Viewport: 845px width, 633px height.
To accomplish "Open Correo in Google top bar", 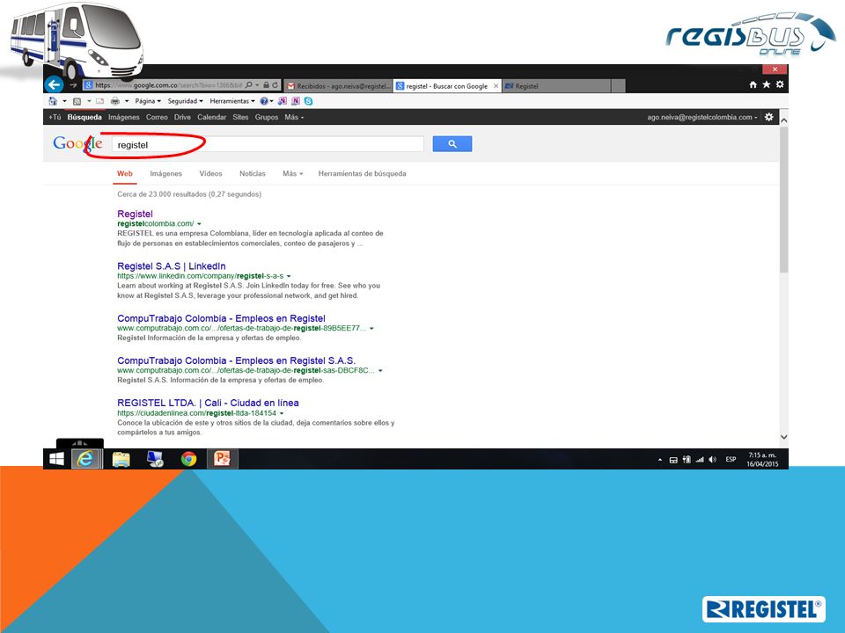I will coord(157,117).
